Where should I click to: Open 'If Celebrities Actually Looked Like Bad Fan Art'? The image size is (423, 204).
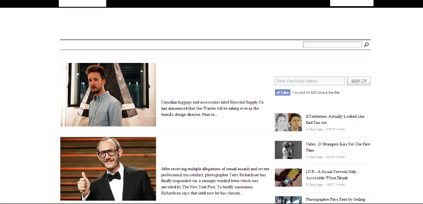[x=335, y=119]
